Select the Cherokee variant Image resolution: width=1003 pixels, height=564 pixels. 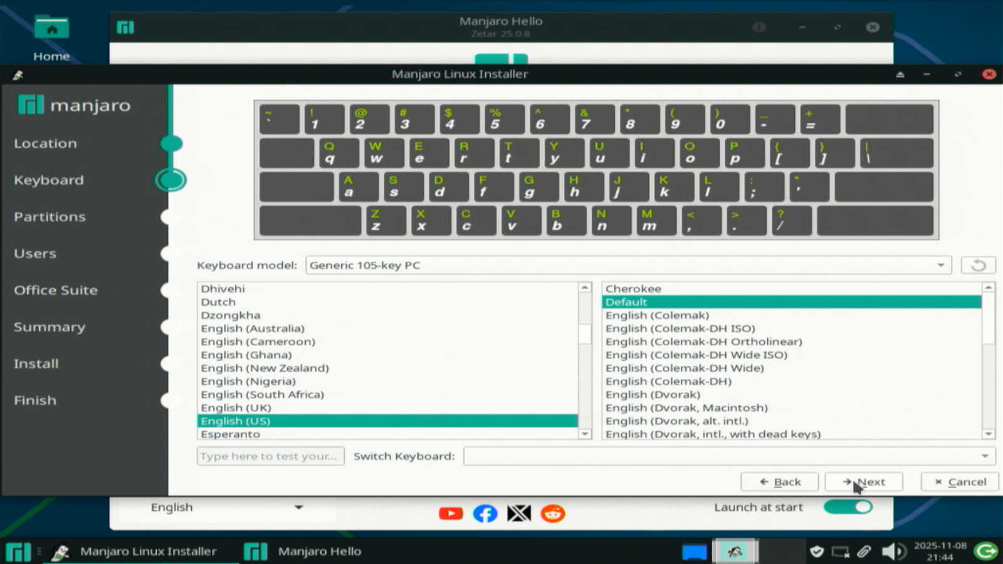(792, 289)
